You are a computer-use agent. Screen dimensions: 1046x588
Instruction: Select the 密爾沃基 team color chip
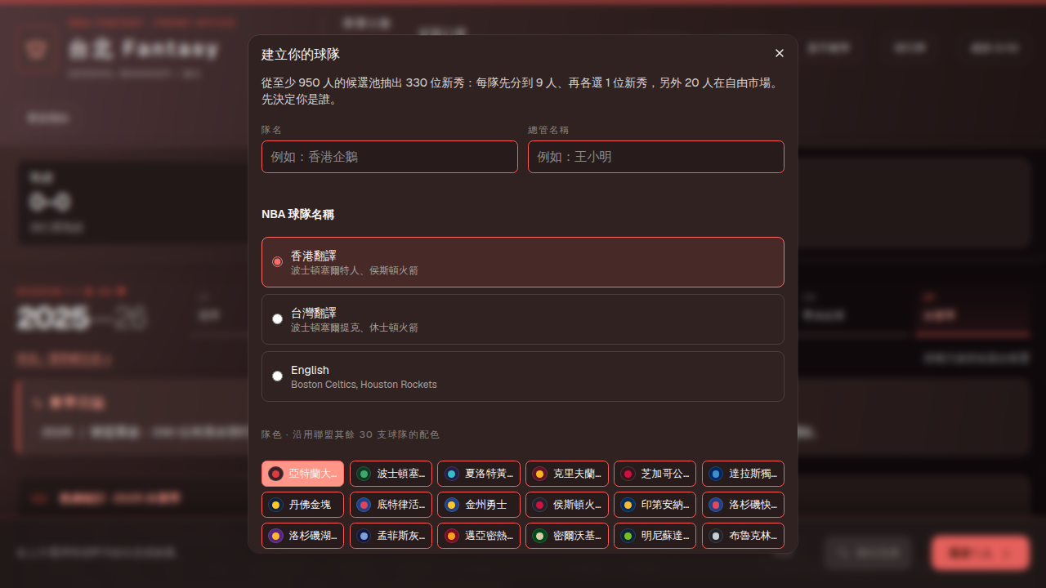[x=567, y=536]
